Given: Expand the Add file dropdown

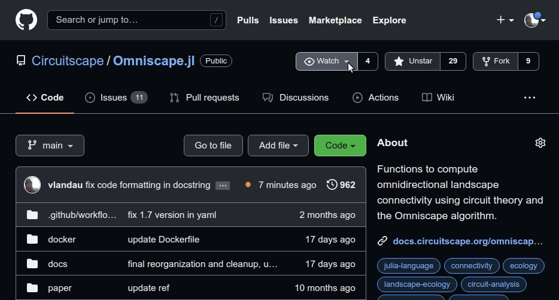Looking at the screenshot, I should pyautogui.click(x=278, y=146).
